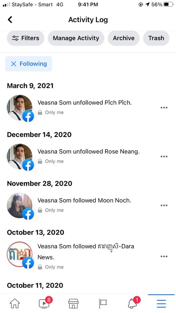Screen dimensions: 176x313
Task: Open options for Pîch Pîch unfollow entry
Action: click(x=164, y=108)
